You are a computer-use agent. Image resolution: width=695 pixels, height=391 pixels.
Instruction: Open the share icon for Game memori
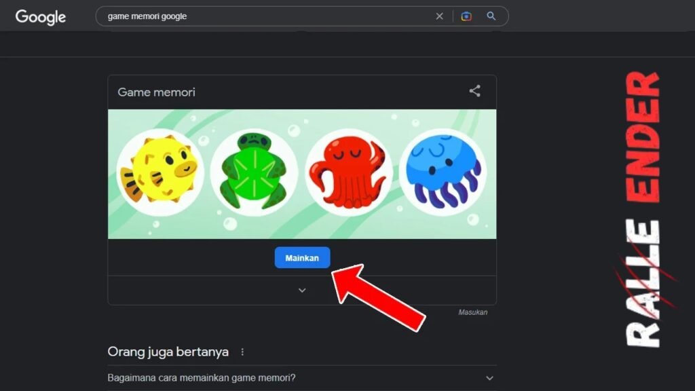(474, 90)
